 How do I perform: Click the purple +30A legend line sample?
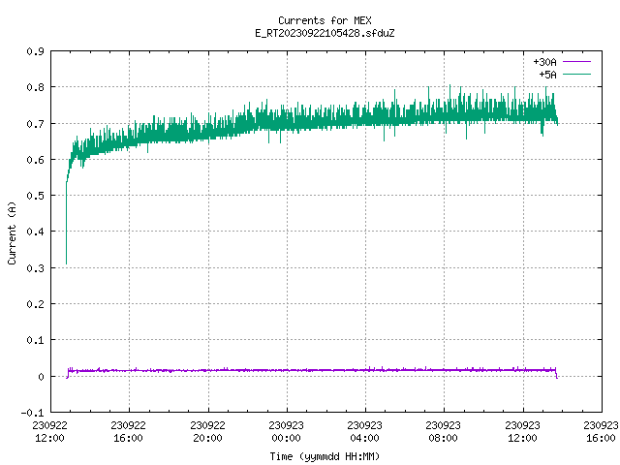tap(576, 62)
